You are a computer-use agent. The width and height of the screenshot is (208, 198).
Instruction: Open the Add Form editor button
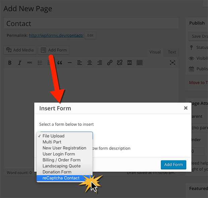[x=54, y=50]
